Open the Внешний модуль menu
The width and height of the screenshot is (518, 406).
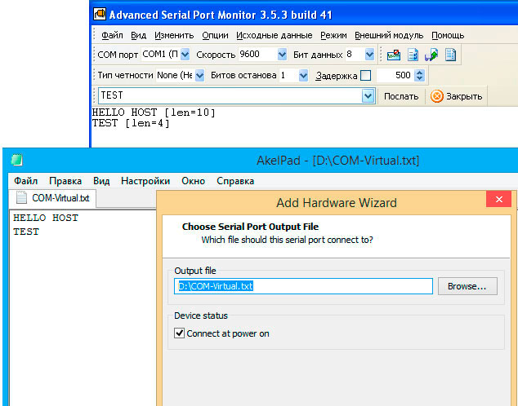[389, 35]
